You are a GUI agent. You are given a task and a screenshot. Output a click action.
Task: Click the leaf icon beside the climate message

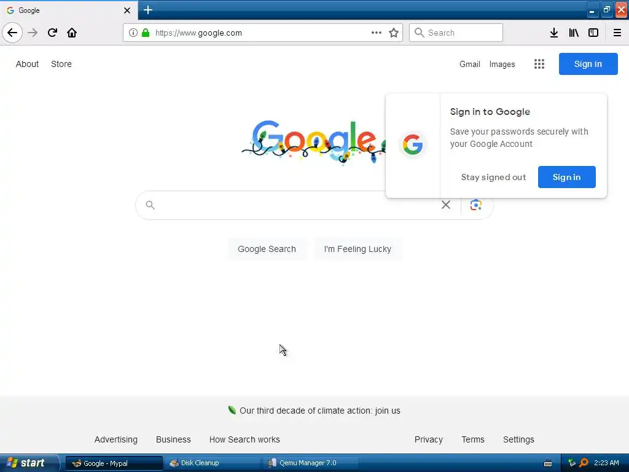click(x=232, y=410)
